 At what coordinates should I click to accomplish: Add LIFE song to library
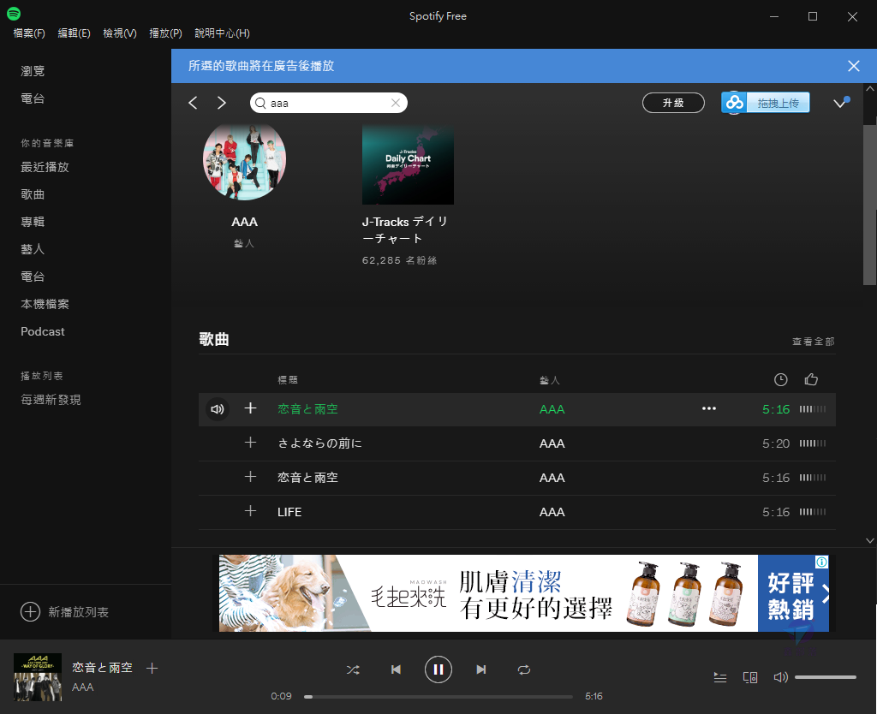[x=251, y=511]
